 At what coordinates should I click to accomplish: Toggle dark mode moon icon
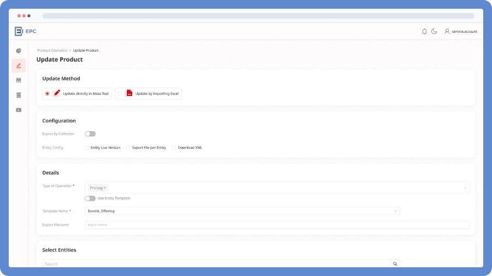pos(434,31)
